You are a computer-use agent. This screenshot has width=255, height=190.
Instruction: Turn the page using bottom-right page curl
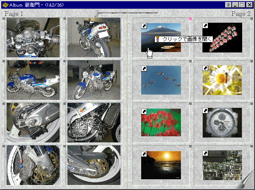click(246, 180)
